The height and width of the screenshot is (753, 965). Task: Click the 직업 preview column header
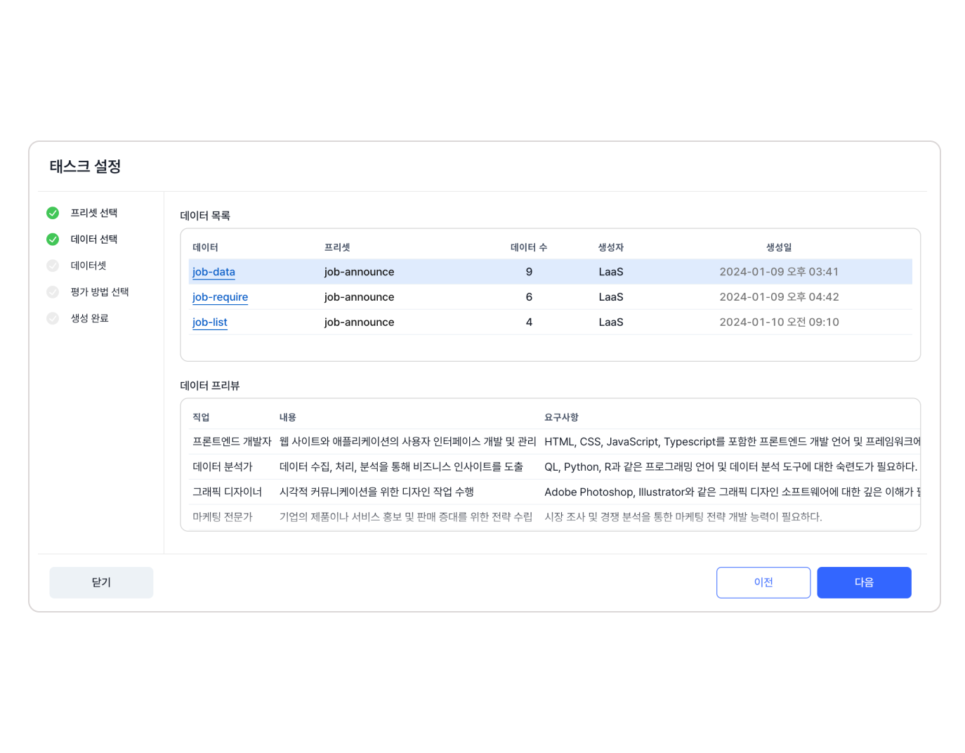point(201,417)
